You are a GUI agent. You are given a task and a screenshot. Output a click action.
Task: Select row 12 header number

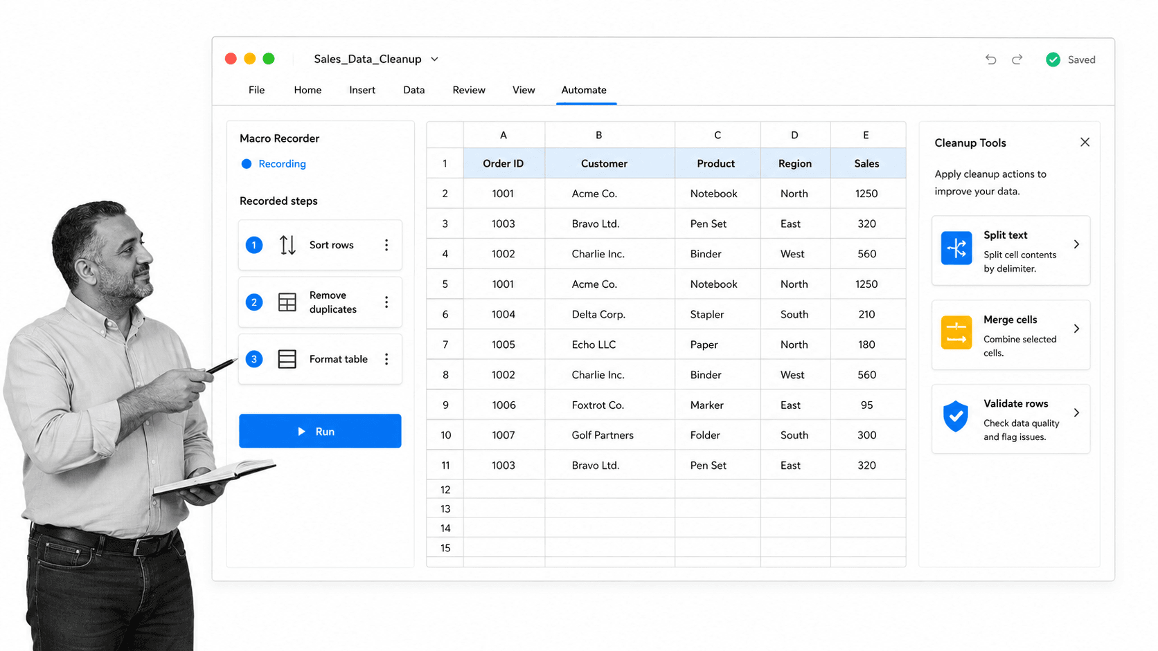click(x=445, y=489)
